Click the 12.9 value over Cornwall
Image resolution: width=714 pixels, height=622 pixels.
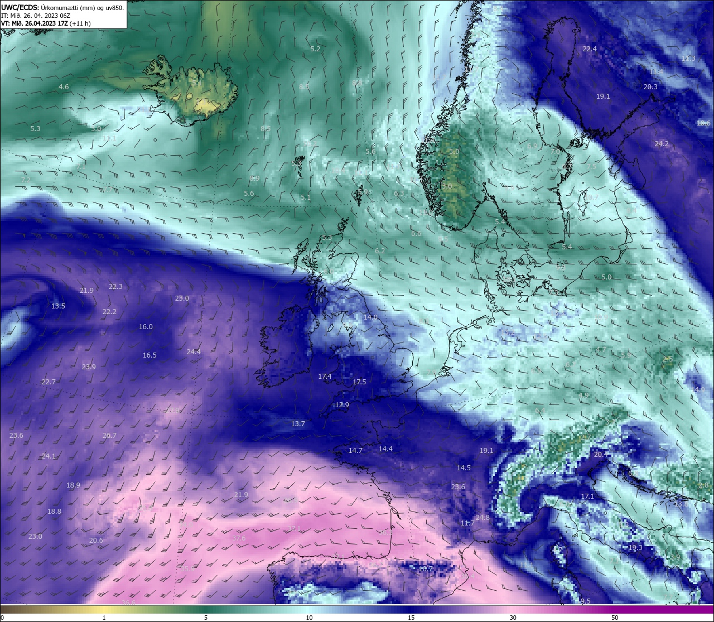click(x=342, y=405)
